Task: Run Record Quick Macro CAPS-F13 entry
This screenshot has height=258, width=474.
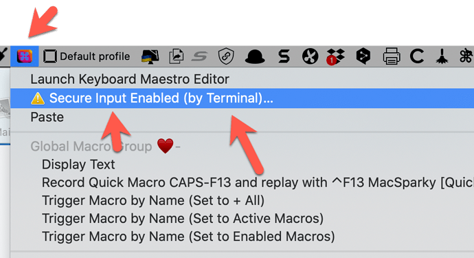Action: click(242, 182)
